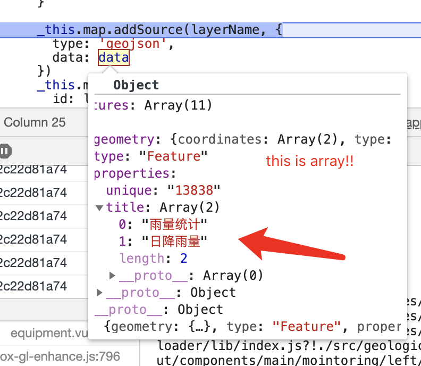
Task: Click the loader/lib/index.js path text
Action: click(289, 346)
